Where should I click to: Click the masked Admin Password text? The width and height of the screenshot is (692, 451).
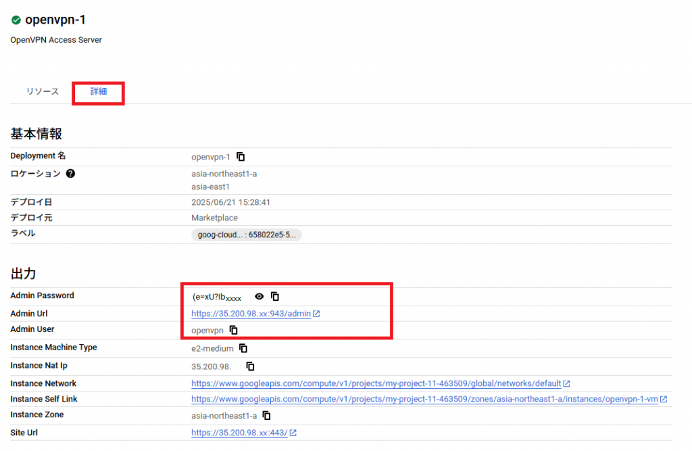217,297
